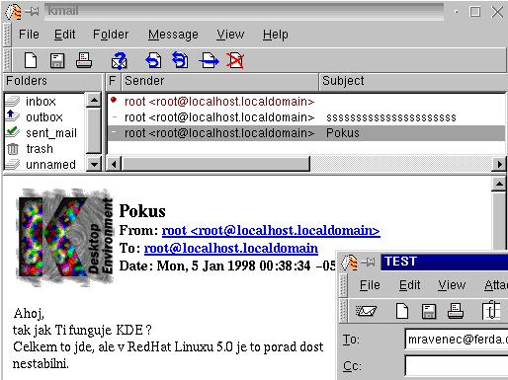Click the Folders panel header
The image size is (508, 380).
pos(52,81)
